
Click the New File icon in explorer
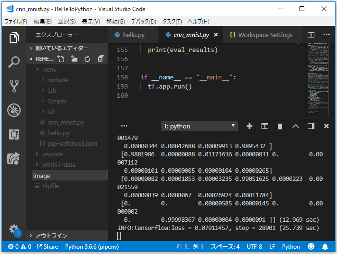click(61, 59)
